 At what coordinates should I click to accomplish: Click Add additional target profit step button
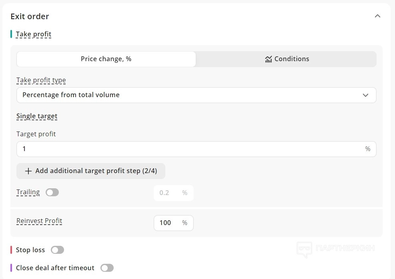pyautogui.click(x=91, y=171)
